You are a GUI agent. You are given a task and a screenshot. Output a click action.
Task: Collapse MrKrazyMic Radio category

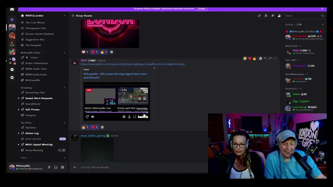point(31,53)
